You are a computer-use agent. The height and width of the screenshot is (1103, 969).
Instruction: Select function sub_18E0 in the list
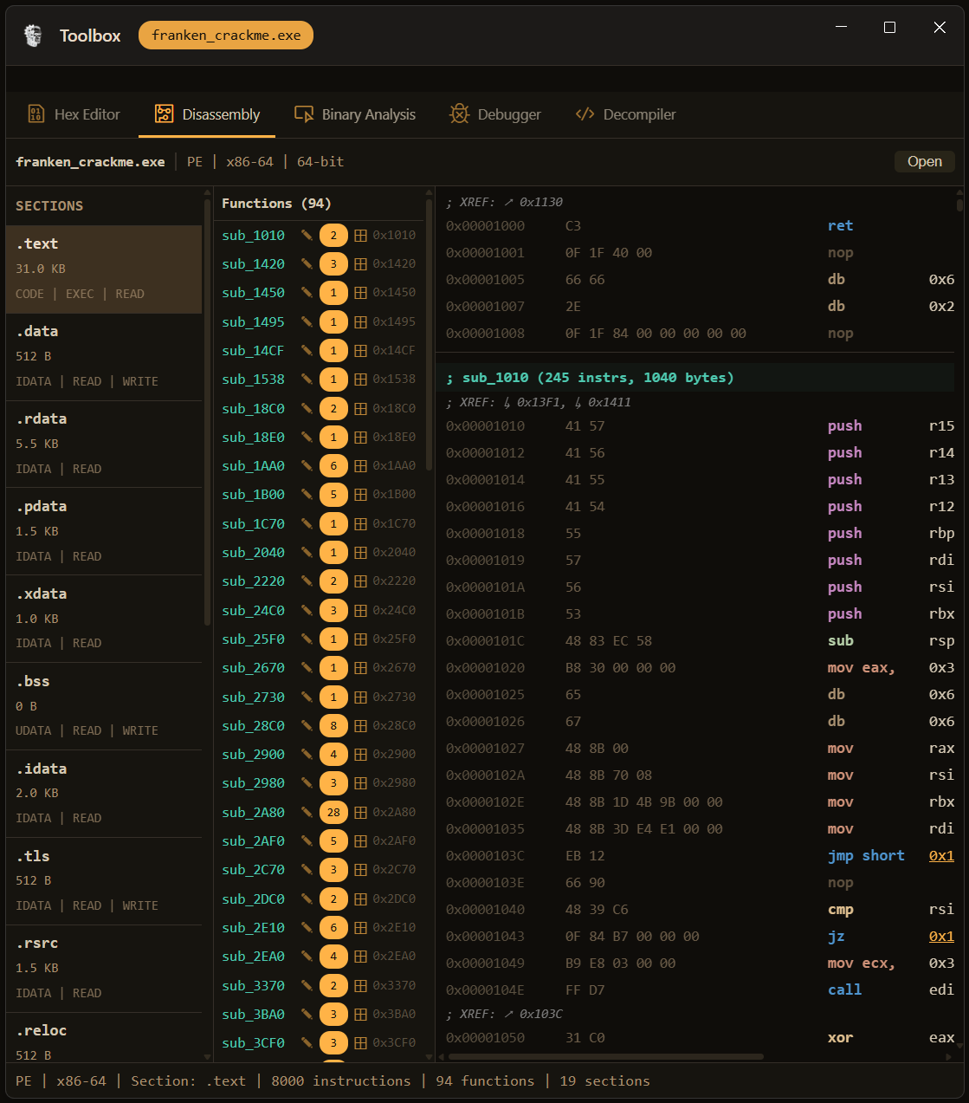253,438
